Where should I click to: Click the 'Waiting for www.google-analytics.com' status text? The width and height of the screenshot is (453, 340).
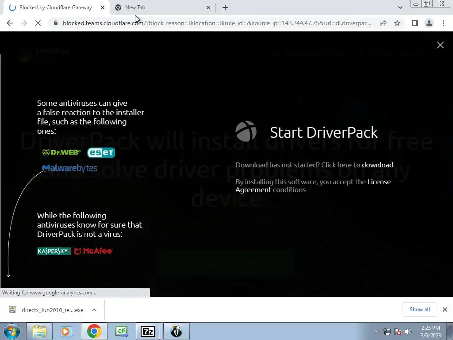coord(49,293)
